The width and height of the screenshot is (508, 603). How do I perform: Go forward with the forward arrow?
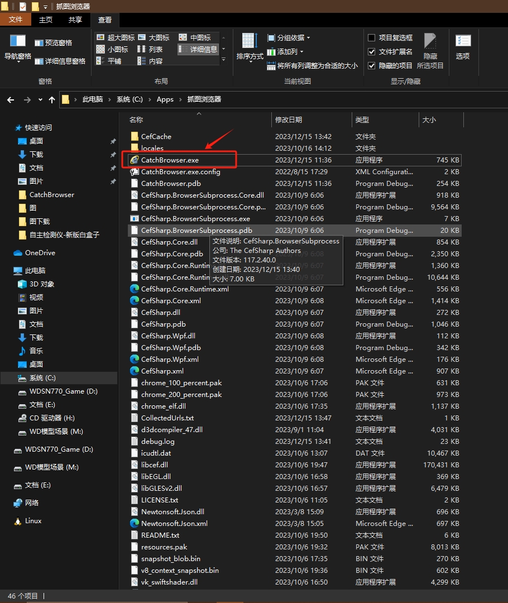point(27,99)
